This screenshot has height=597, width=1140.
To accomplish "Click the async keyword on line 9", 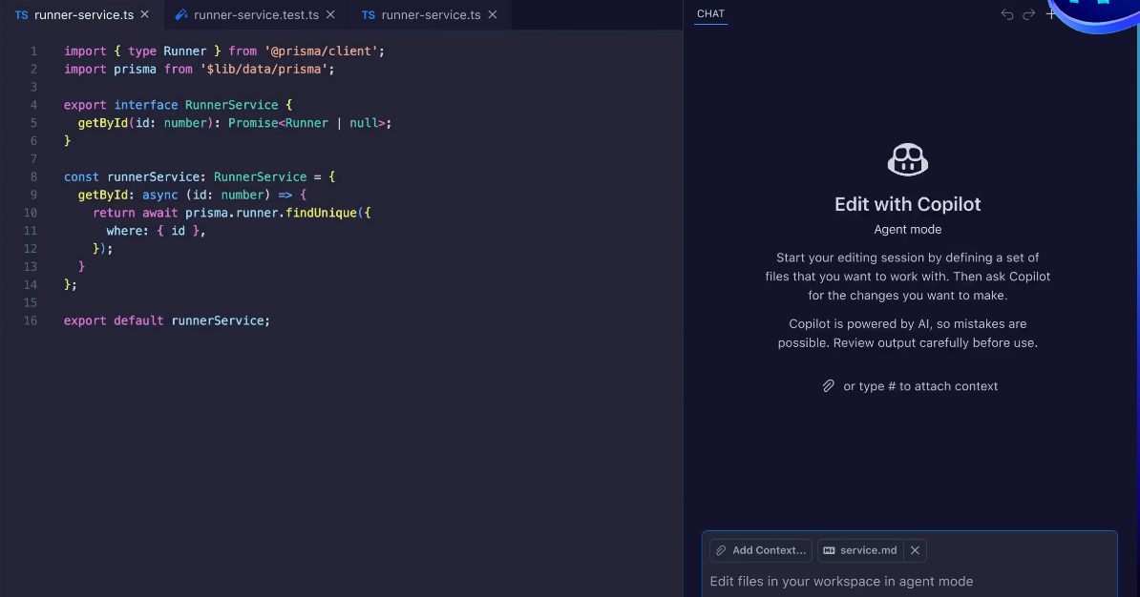I will click(x=160, y=195).
